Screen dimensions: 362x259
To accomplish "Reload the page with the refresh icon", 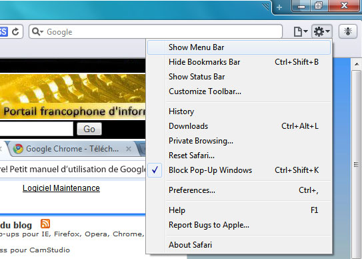I will 16,31.
